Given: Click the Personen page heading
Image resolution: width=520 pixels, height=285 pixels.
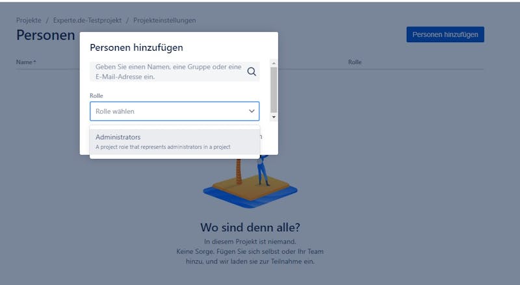Looking at the screenshot, I should click(x=45, y=35).
